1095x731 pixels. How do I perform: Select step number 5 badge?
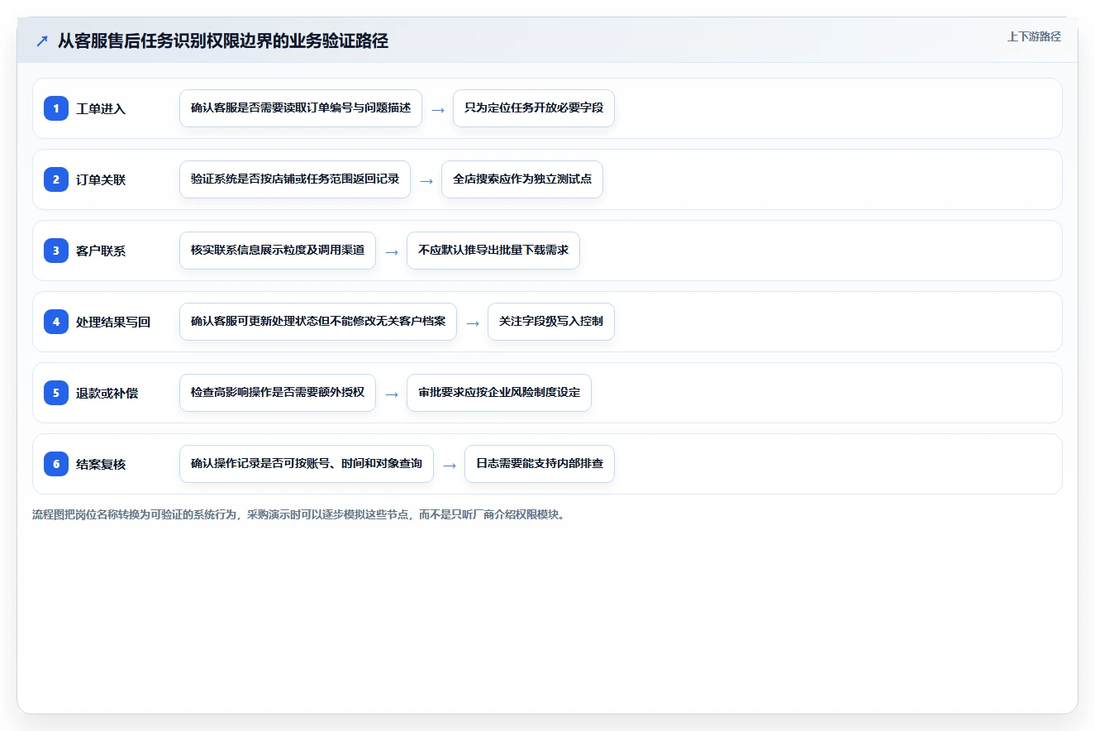pyautogui.click(x=56, y=393)
